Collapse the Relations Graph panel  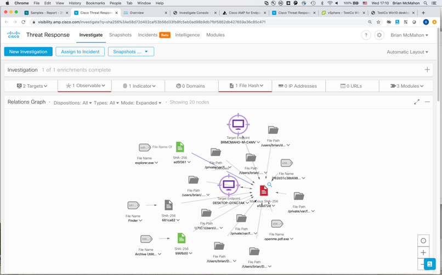tap(428, 102)
